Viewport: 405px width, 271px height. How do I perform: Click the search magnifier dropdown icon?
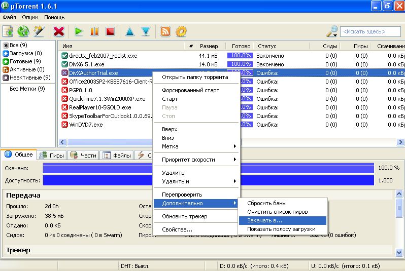[x=332, y=31]
